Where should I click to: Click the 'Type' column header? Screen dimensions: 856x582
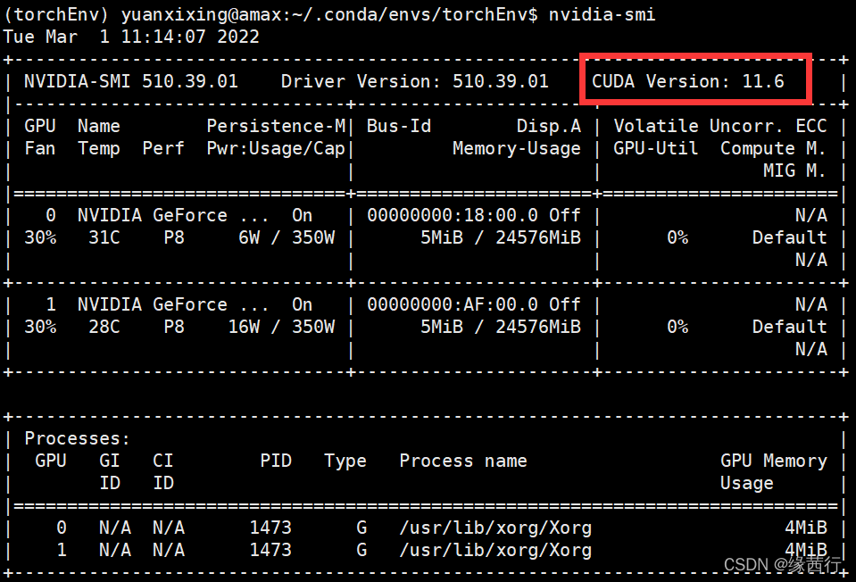[345, 461]
